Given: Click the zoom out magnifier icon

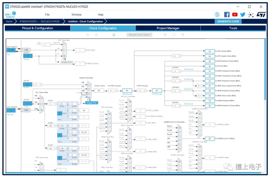Looking at the screenshot, I should pyautogui.click(x=183, y=35).
